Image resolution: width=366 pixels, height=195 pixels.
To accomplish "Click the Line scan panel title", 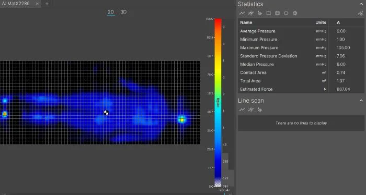I will tap(251, 101).
